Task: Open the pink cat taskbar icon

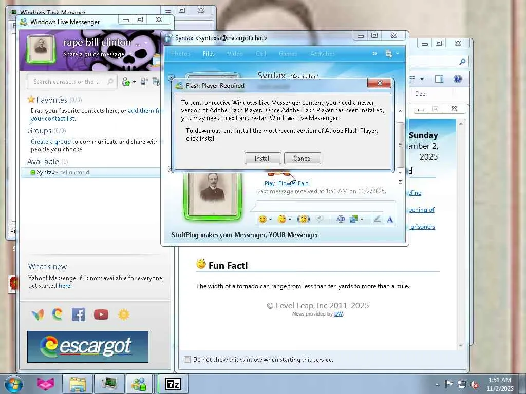Action: [x=46, y=384]
